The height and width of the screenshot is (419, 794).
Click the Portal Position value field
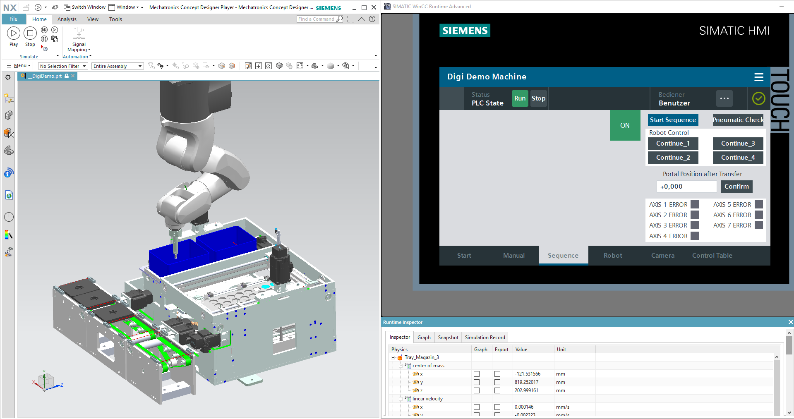pyautogui.click(x=686, y=187)
